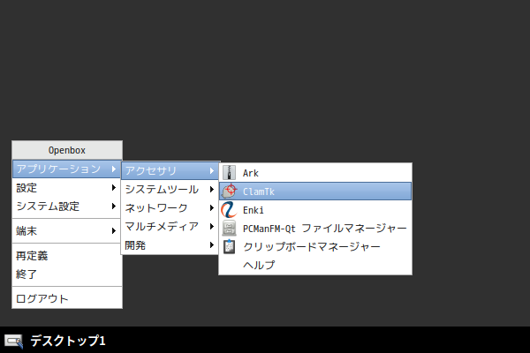
Task: Expand arrow beside アプリケーション
Action: click(114, 169)
